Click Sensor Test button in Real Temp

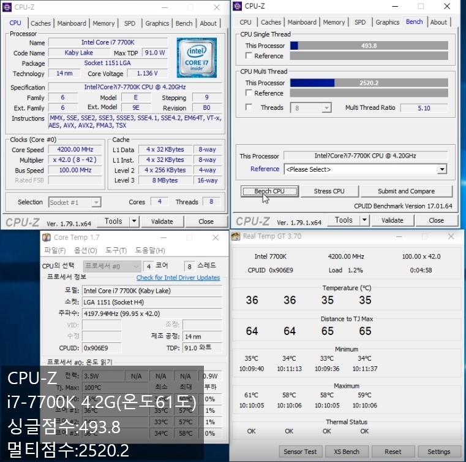(x=300, y=452)
